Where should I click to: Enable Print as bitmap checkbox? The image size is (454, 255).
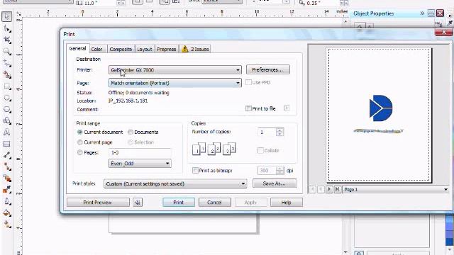click(196, 170)
